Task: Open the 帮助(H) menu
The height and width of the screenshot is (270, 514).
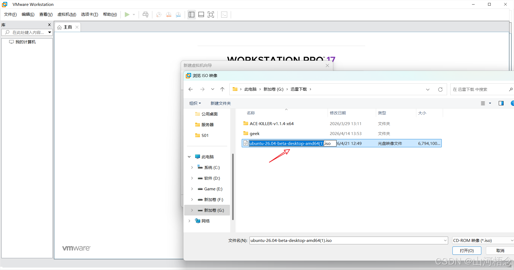Action: 110,14
